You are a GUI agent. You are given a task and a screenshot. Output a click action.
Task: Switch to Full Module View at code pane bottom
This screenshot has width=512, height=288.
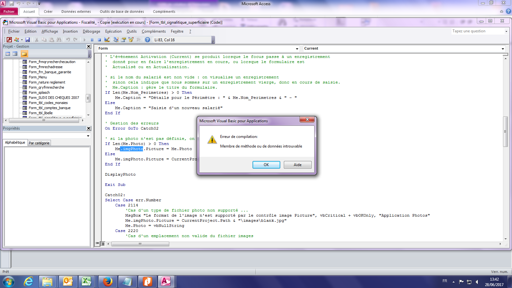(x=102, y=244)
